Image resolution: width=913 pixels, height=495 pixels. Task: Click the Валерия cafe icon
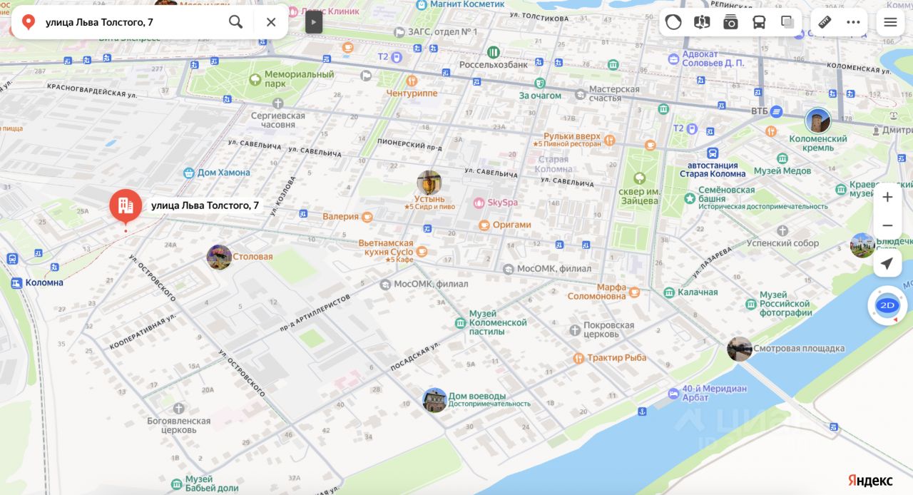367,217
